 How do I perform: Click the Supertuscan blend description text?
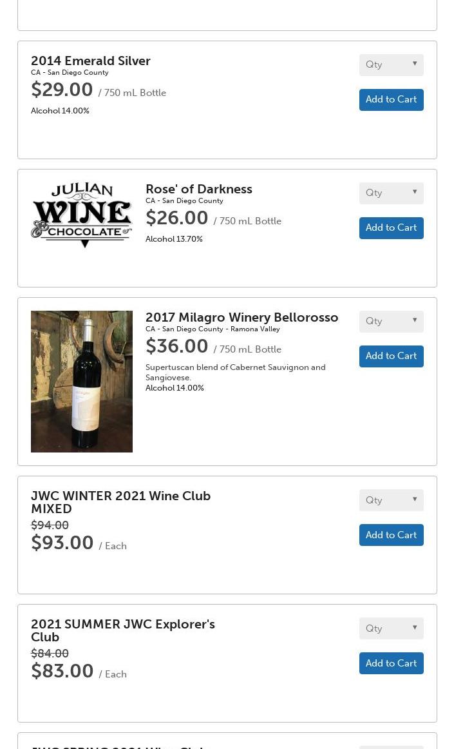[235, 372]
